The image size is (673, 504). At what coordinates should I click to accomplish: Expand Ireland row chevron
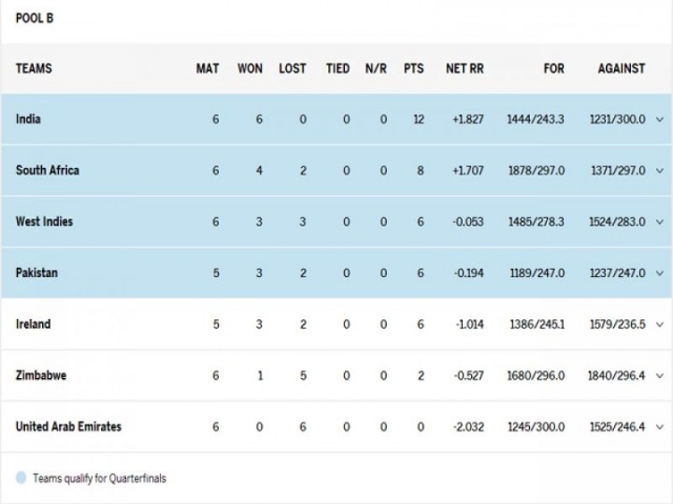point(660,325)
